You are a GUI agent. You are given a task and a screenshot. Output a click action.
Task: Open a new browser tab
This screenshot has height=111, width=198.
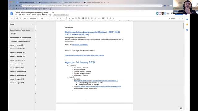[x=108, y=2]
